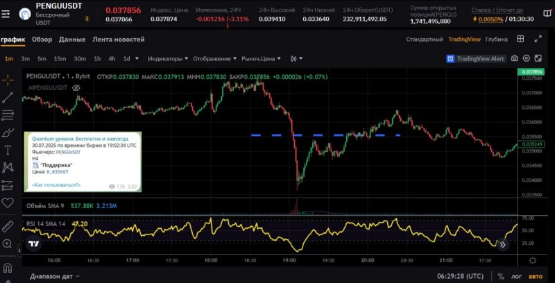
Task: Open the Рыноч.Цена dropdown
Action: coord(261,59)
